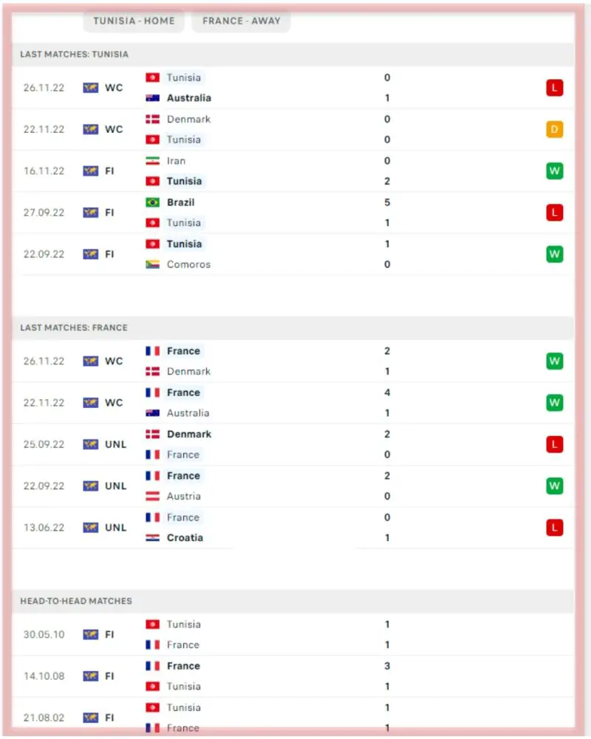Click the red L badge for Brazil vs Tunisia
The height and width of the screenshot is (739, 591).
coord(554,213)
